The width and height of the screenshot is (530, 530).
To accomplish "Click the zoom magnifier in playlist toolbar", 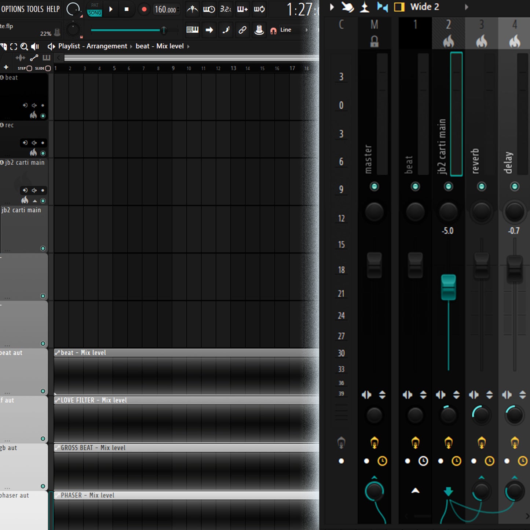I will (x=24, y=47).
